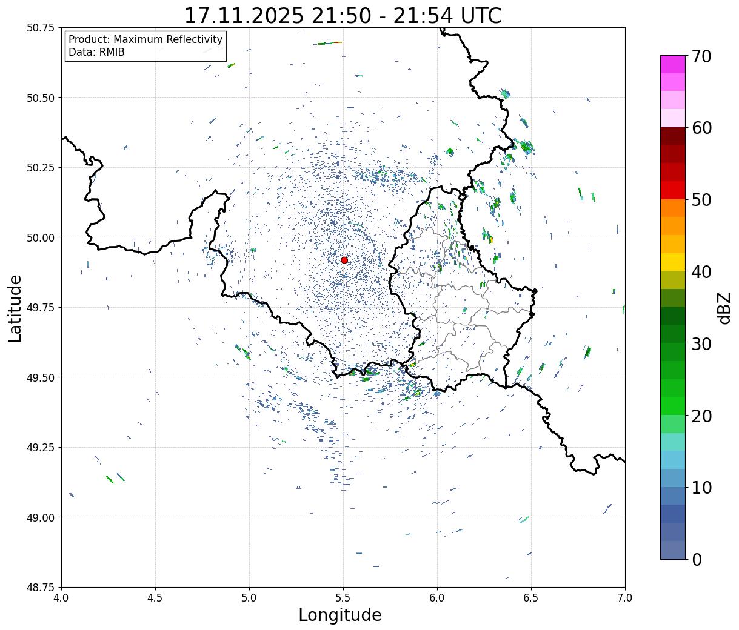Click the latitude tick label 48.75

tap(41, 587)
